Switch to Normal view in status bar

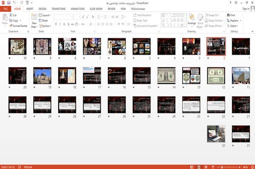pyautogui.click(x=192, y=167)
